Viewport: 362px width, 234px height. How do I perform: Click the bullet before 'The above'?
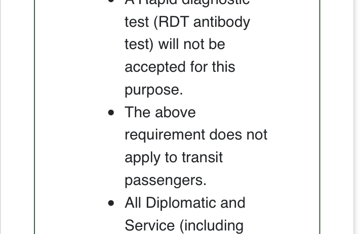(111, 113)
